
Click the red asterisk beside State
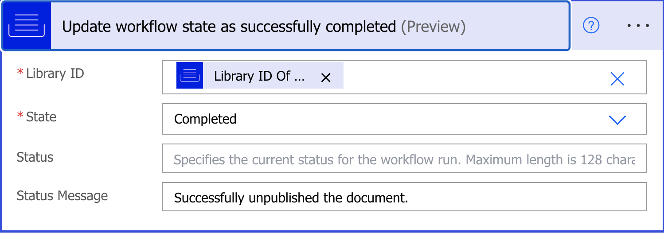point(20,116)
